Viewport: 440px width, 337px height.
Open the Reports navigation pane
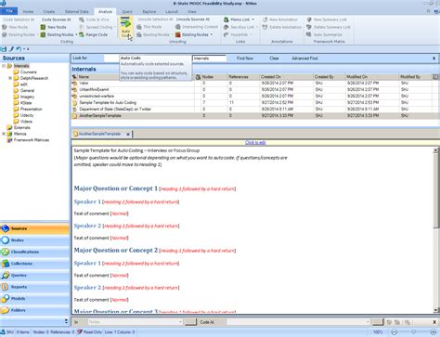tap(34, 287)
